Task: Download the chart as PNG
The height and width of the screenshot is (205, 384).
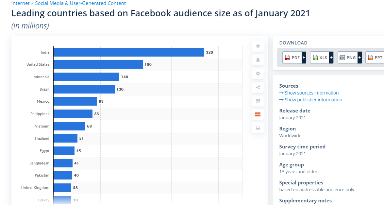Action: 347,57
